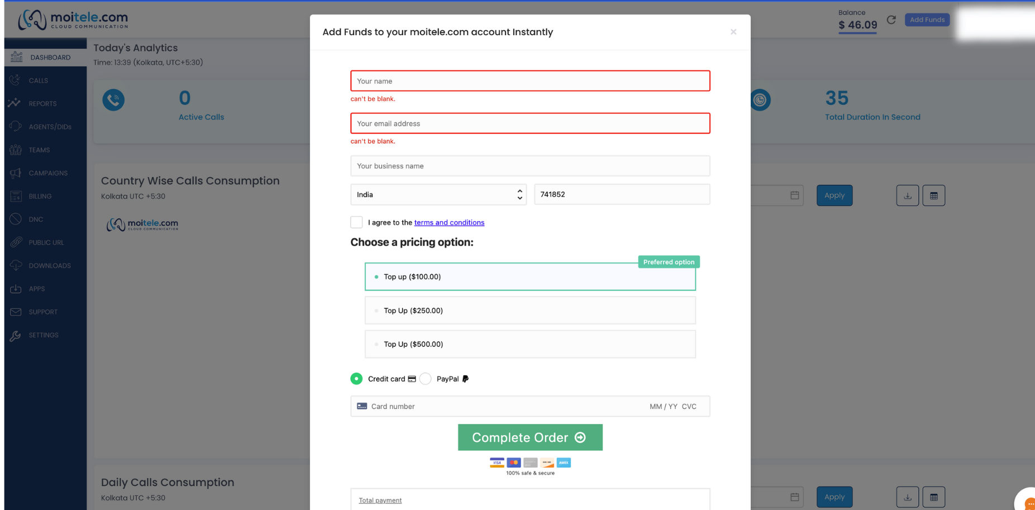Click the Reports chart icon in sidebar
1035x510 pixels.
click(x=15, y=103)
